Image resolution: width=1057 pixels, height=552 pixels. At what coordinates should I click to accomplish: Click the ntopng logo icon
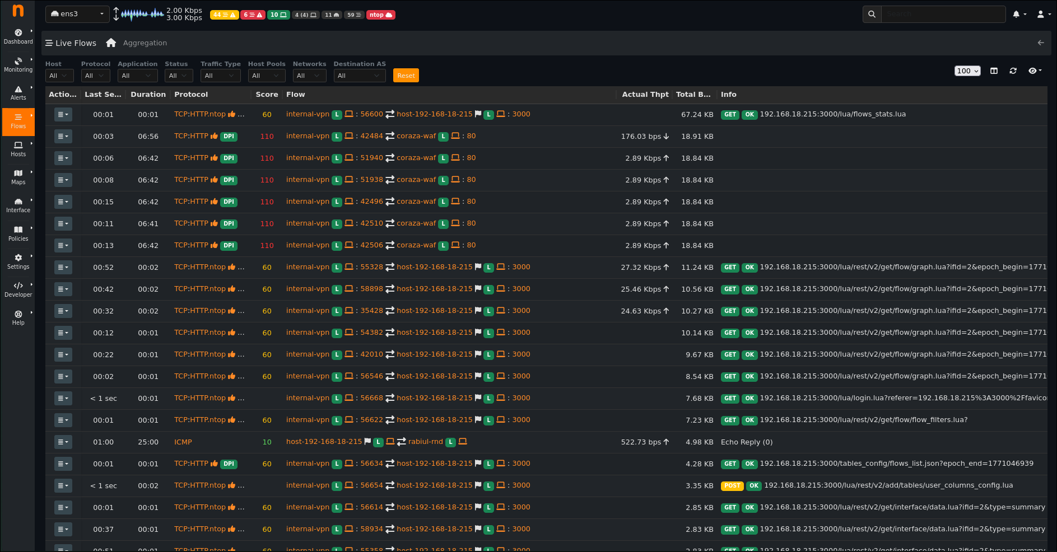18,11
